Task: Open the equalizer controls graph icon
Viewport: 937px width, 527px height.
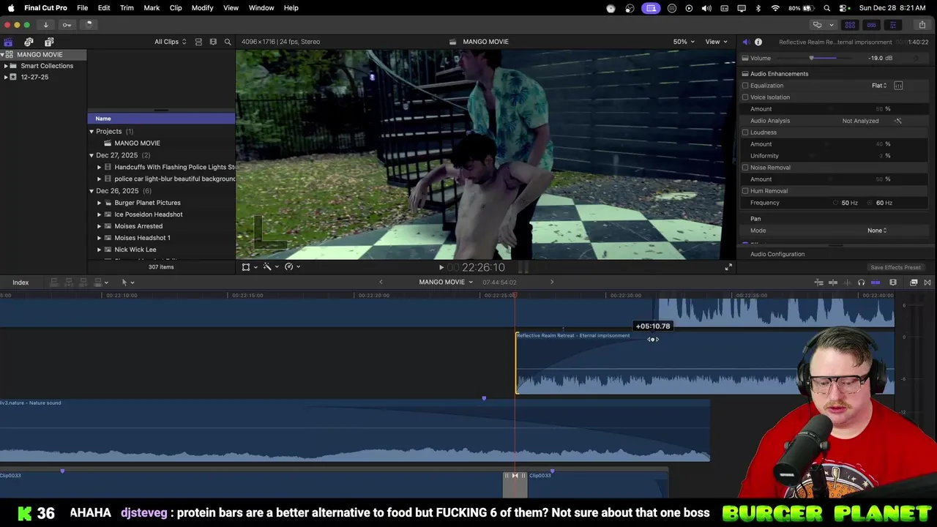Action: (898, 86)
